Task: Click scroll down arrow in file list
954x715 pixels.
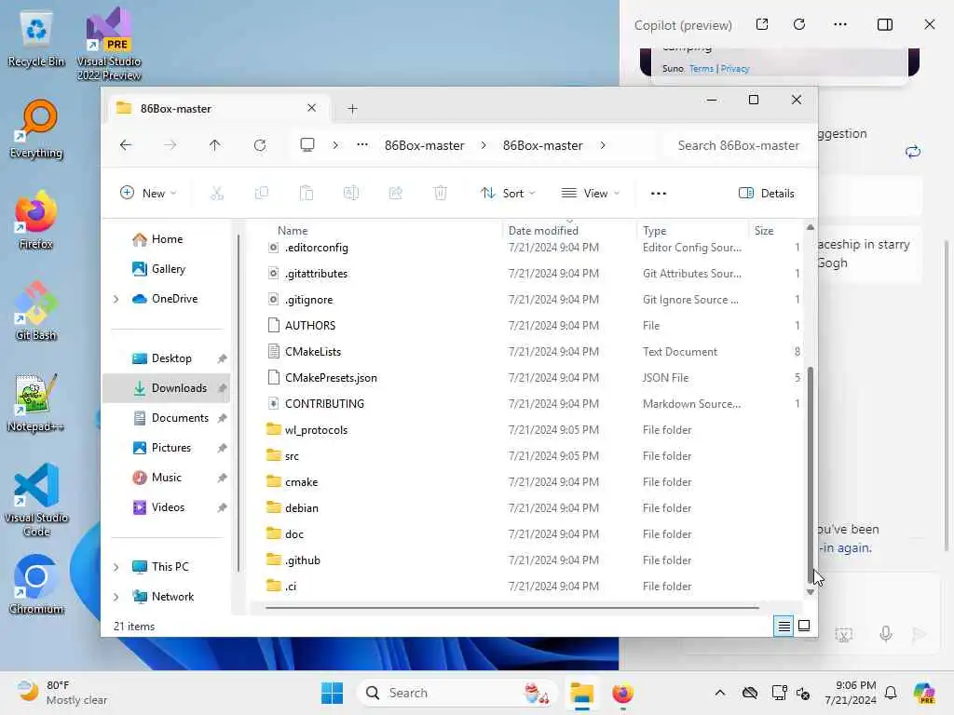Action: point(810,591)
